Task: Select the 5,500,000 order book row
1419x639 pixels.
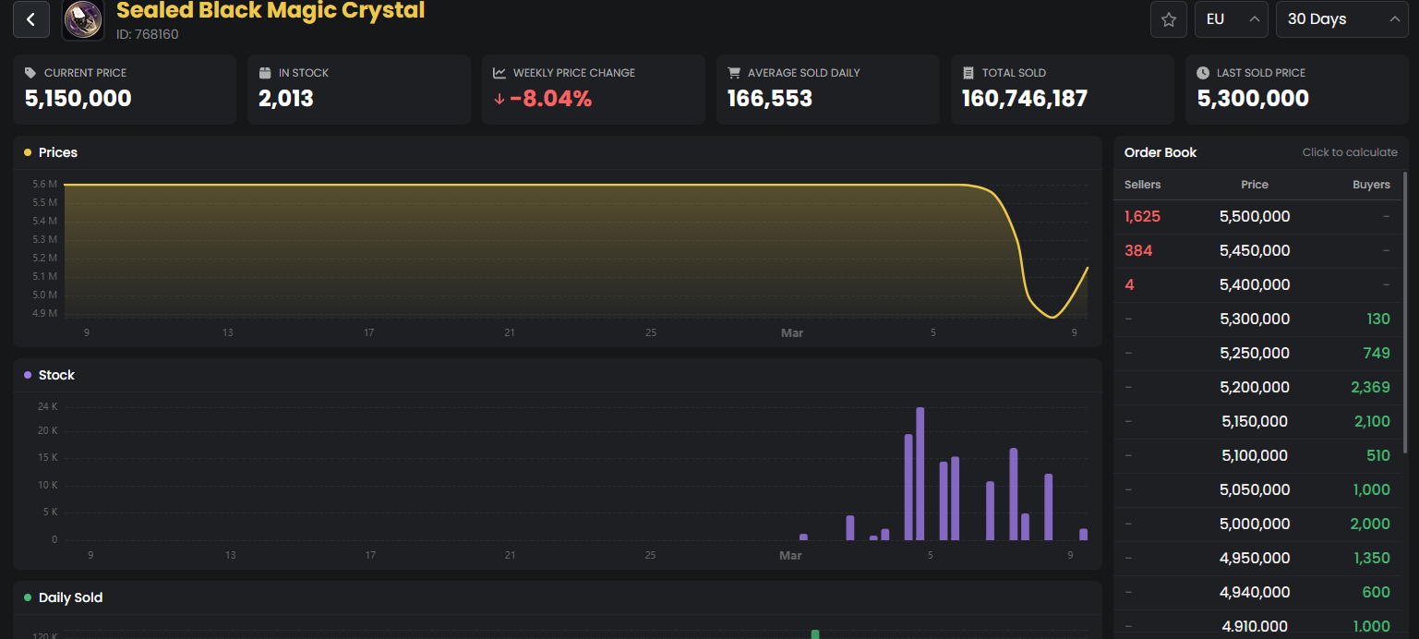Action: (x=1255, y=217)
